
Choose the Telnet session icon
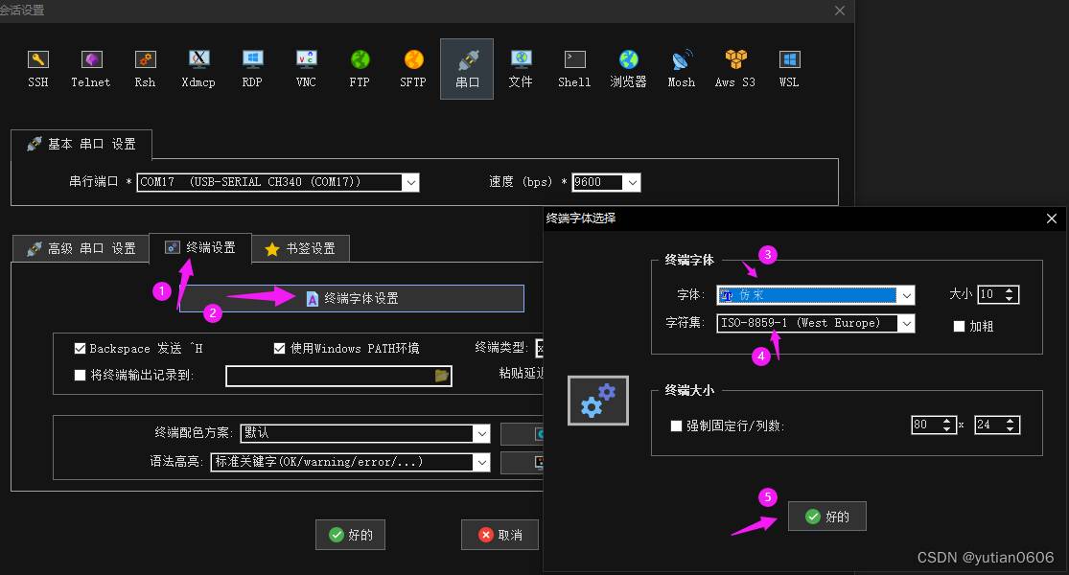(x=91, y=69)
